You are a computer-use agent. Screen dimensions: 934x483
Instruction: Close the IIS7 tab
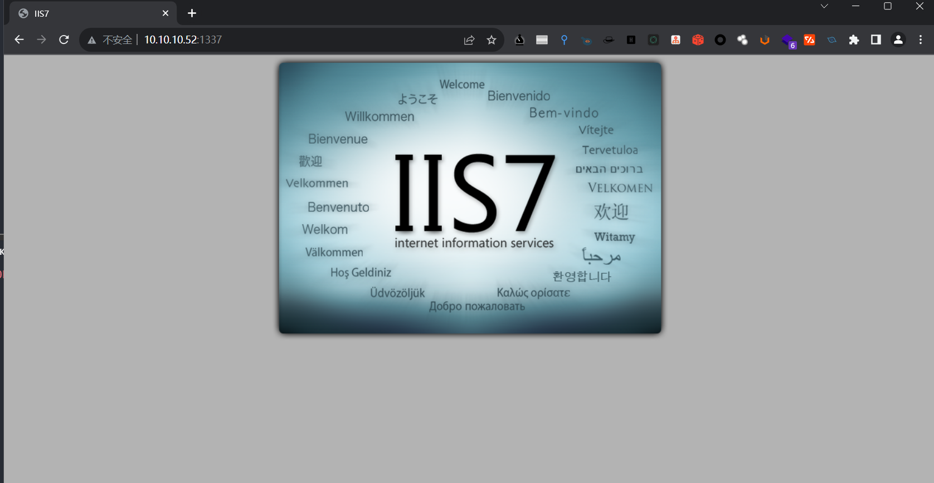166,13
